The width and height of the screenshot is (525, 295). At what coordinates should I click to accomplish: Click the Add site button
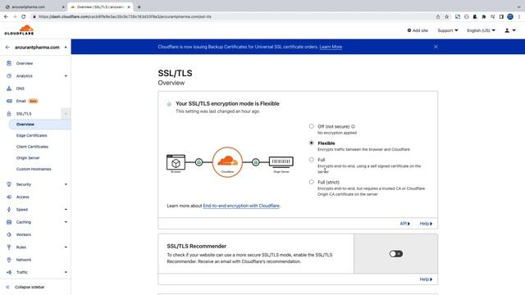pyautogui.click(x=418, y=30)
